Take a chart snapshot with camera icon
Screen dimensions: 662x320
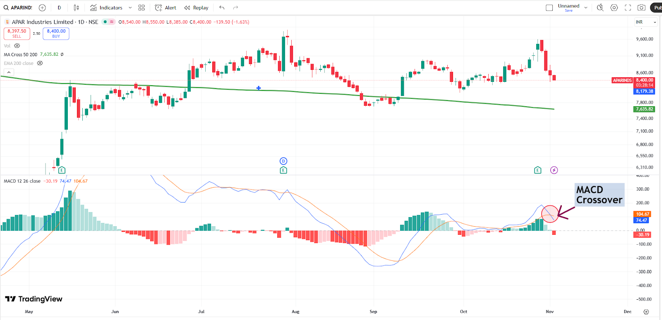[641, 7]
